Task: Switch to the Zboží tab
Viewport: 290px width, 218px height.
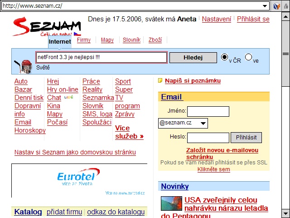Action: [x=155, y=40]
